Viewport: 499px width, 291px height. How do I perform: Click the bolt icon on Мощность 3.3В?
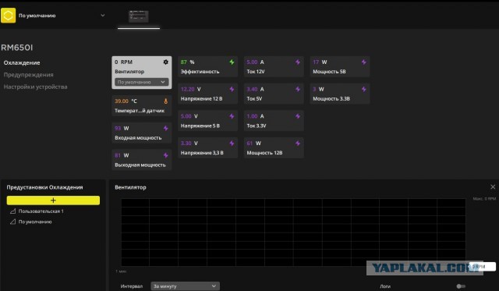click(x=364, y=89)
